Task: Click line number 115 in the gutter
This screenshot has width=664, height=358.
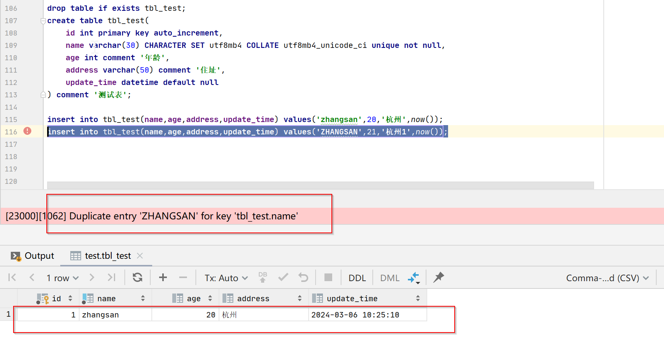Action: 11,120
